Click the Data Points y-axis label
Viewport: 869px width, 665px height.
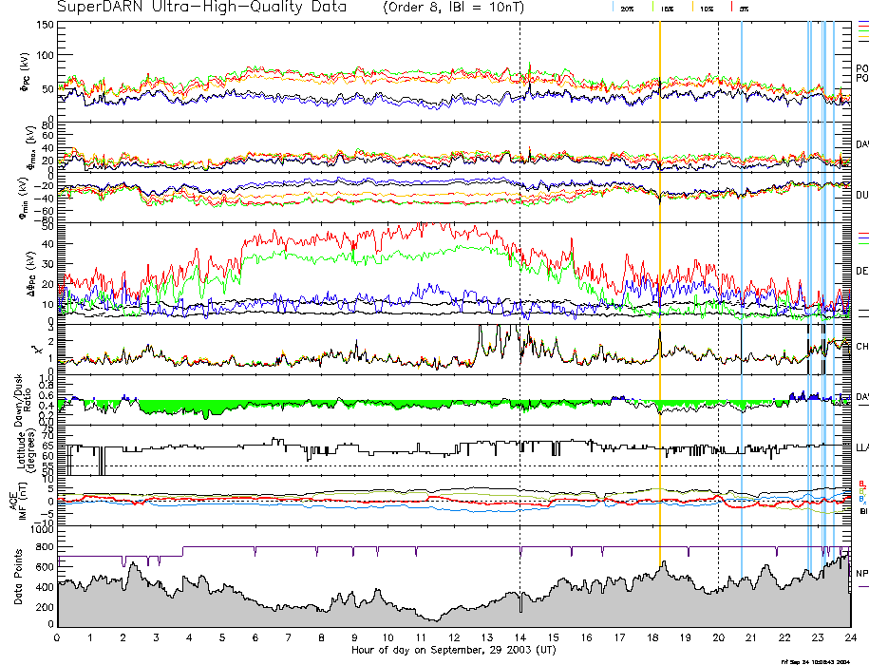[17, 579]
